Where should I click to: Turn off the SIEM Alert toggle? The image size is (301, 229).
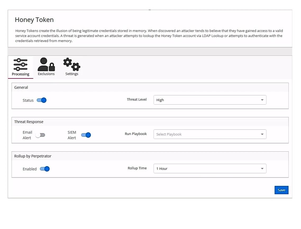tap(86, 135)
